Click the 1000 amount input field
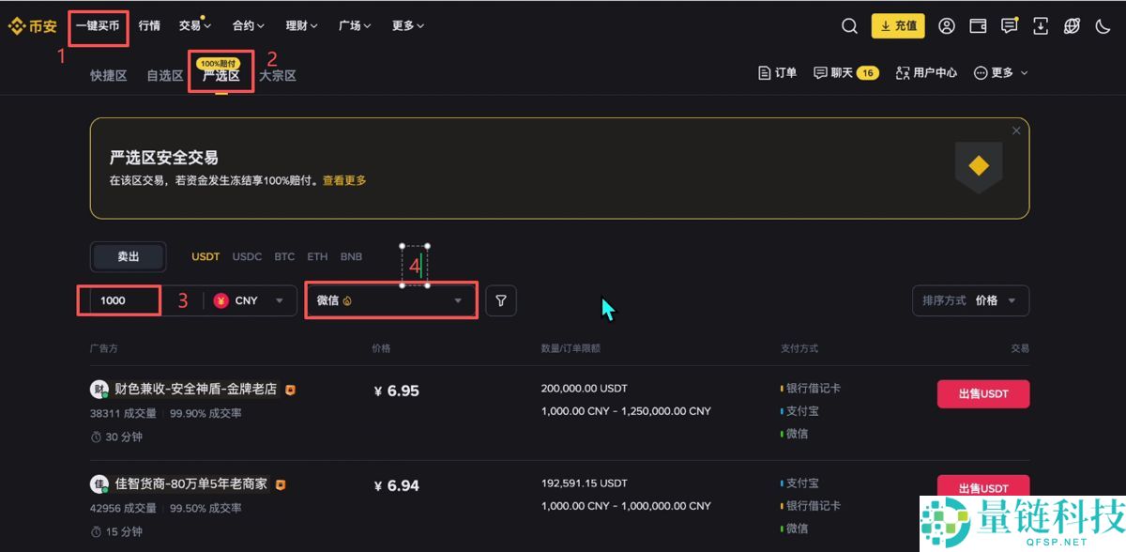1126x552 pixels. 118,300
